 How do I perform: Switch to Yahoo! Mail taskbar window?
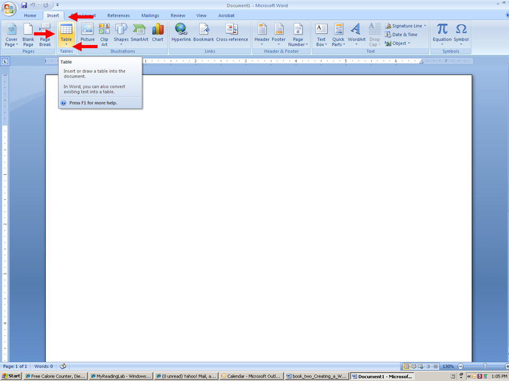186,376
